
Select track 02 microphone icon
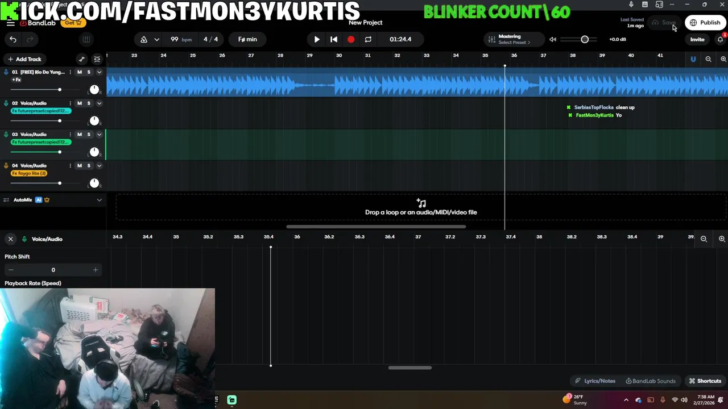pyautogui.click(x=6, y=103)
